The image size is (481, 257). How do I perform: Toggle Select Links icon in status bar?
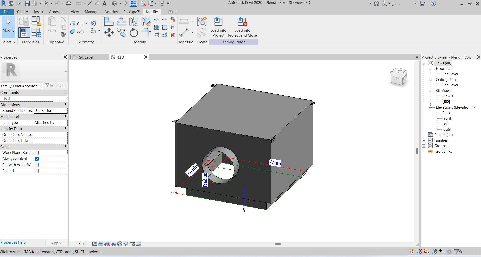click(412, 251)
